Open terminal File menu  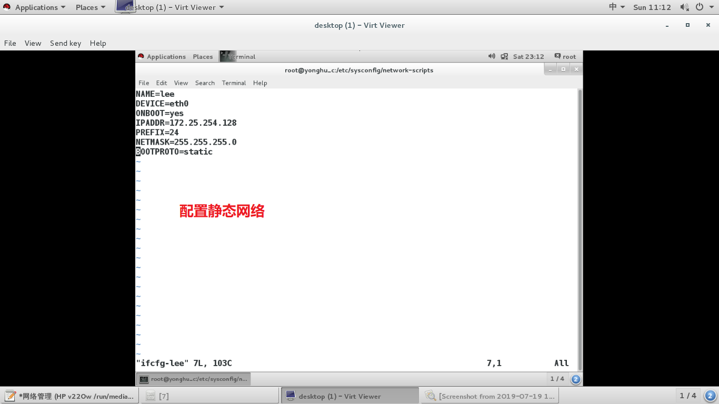coord(144,83)
